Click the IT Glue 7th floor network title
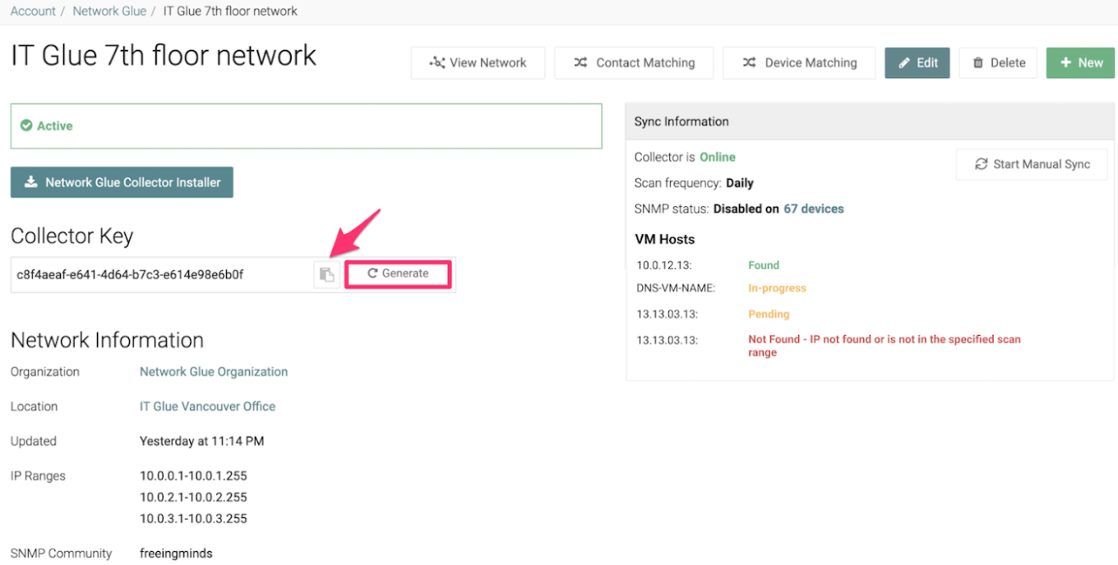Viewport: 1118px width, 565px height. coord(164,56)
